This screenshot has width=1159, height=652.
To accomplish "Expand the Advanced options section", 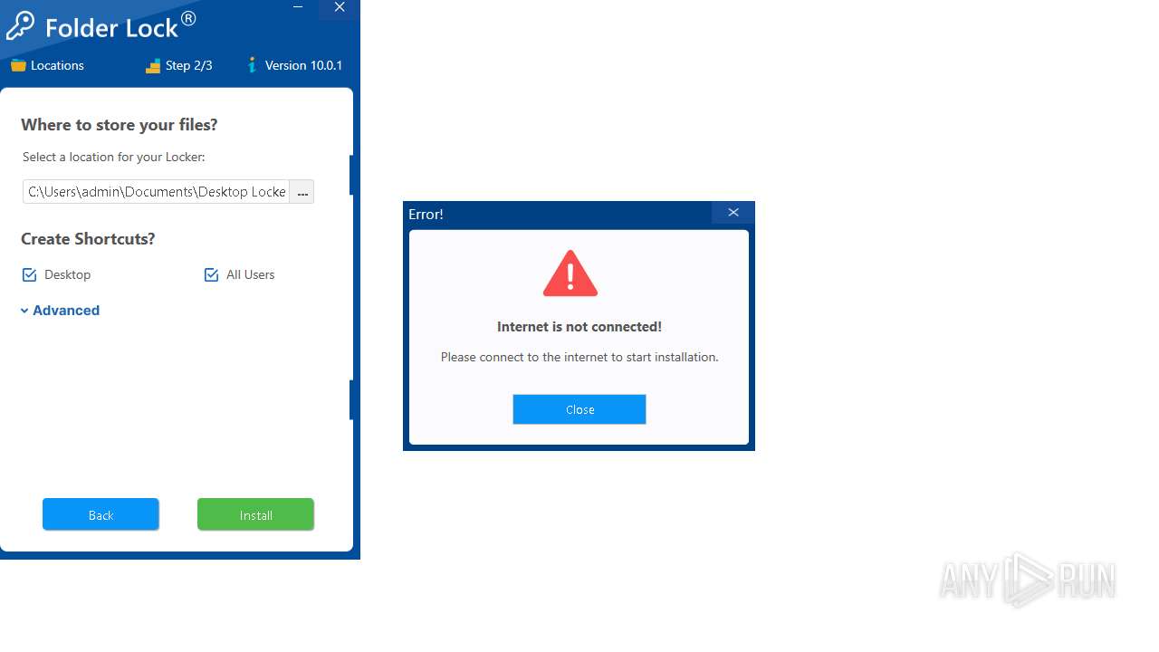I will [60, 311].
